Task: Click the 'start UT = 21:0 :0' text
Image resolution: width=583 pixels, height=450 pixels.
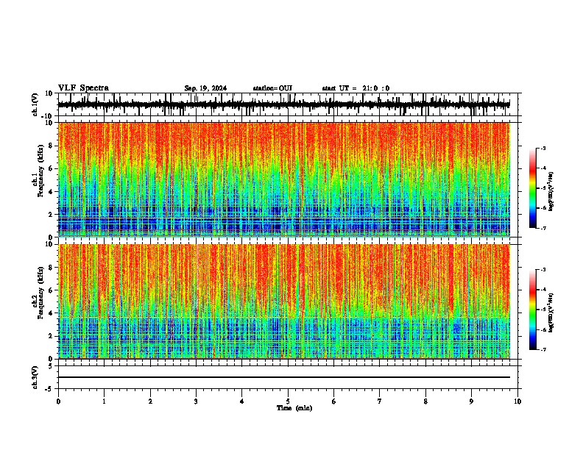Action: (x=356, y=88)
